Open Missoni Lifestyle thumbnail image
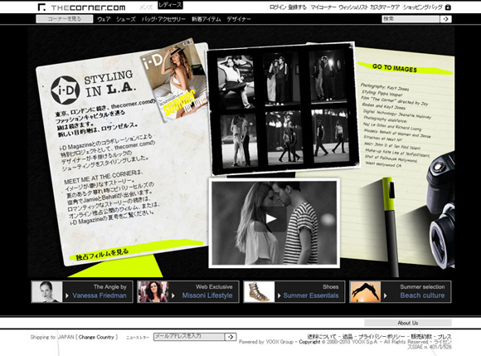Viewport: 481px width, 356px height. click(153, 291)
